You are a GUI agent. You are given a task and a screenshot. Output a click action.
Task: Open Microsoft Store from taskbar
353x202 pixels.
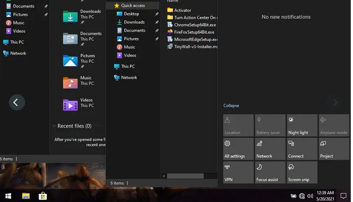coord(43,196)
